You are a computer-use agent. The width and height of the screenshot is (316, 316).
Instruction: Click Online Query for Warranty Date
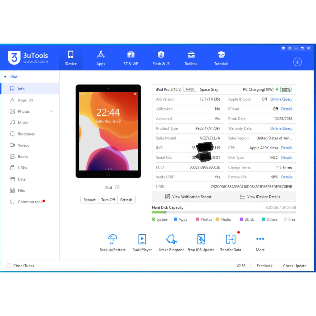(x=281, y=128)
